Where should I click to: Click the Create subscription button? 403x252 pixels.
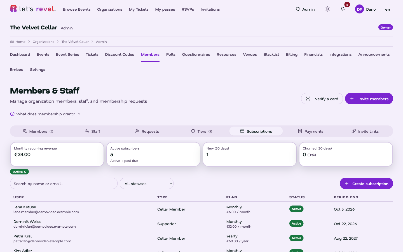point(366,183)
